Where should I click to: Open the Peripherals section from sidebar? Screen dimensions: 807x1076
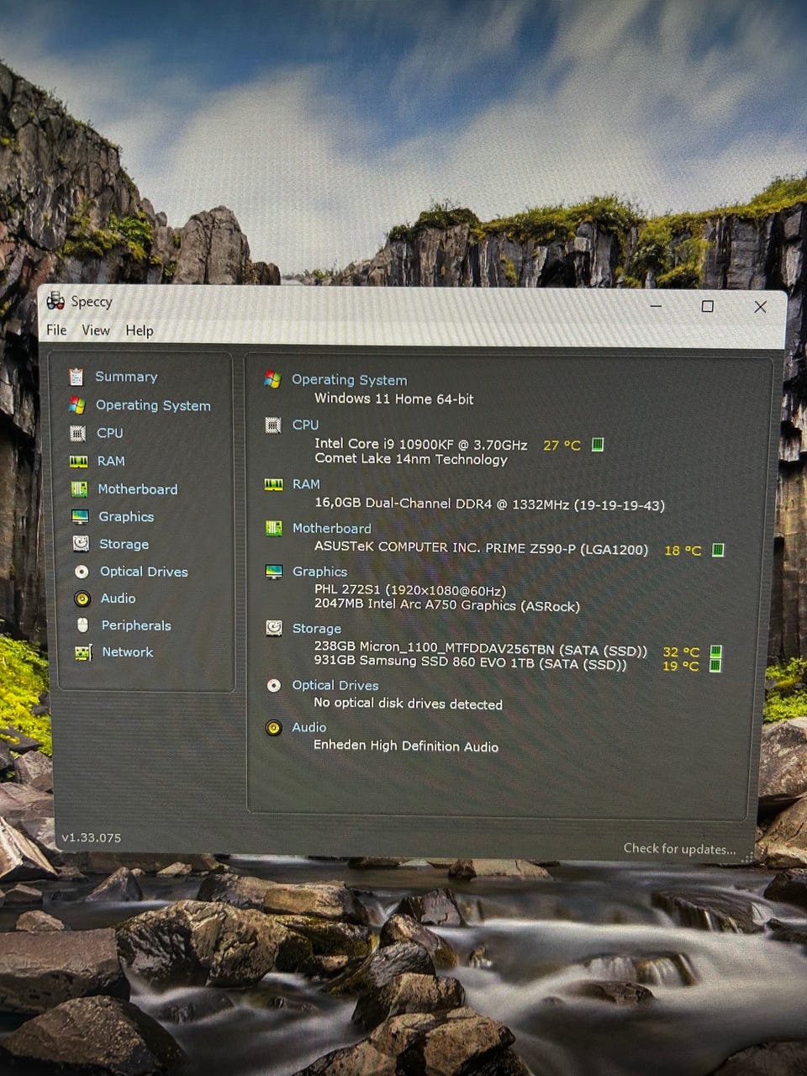[x=136, y=625]
